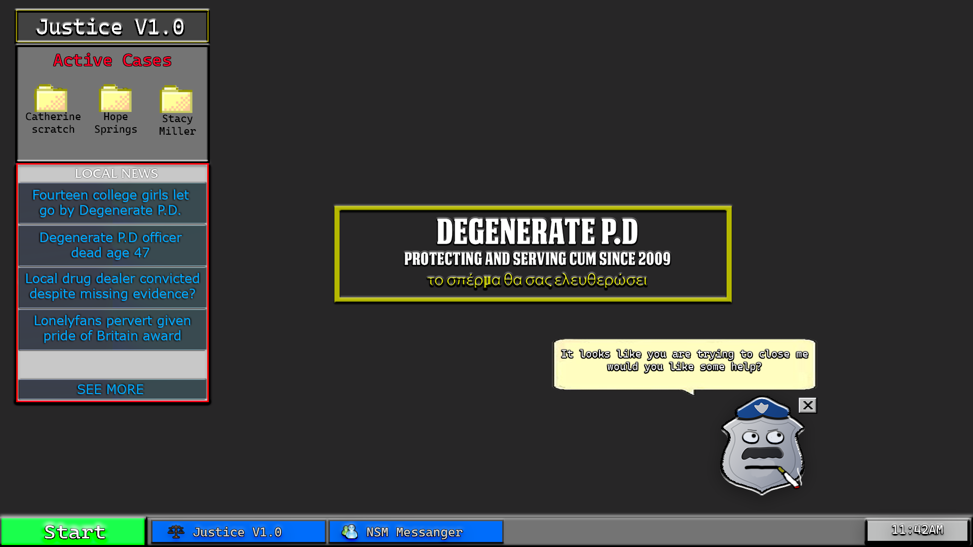
Task: Open the Hope Springs case folder
Action: pos(116,109)
